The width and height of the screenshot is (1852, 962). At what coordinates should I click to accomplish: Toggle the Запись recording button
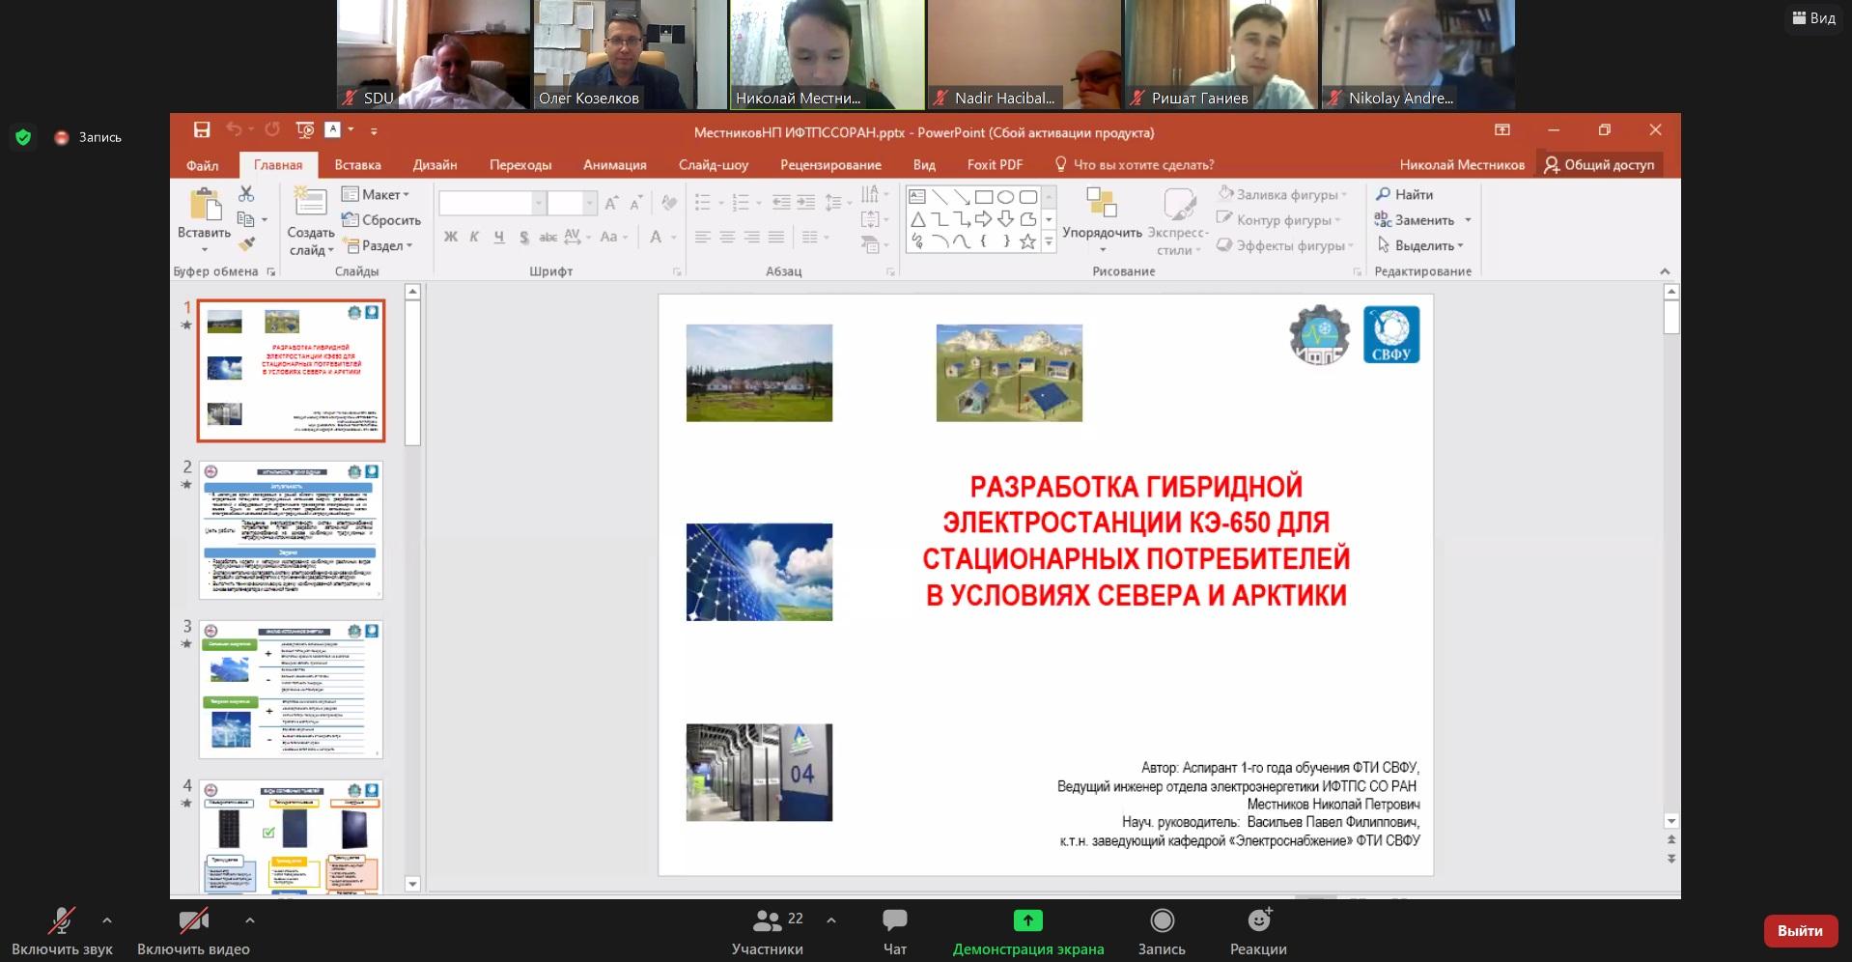pos(1162,920)
